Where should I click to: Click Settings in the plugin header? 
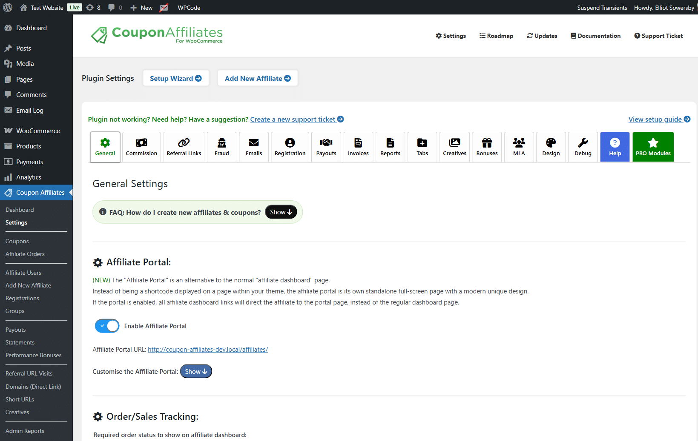pyautogui.click(x=451, y=36)
